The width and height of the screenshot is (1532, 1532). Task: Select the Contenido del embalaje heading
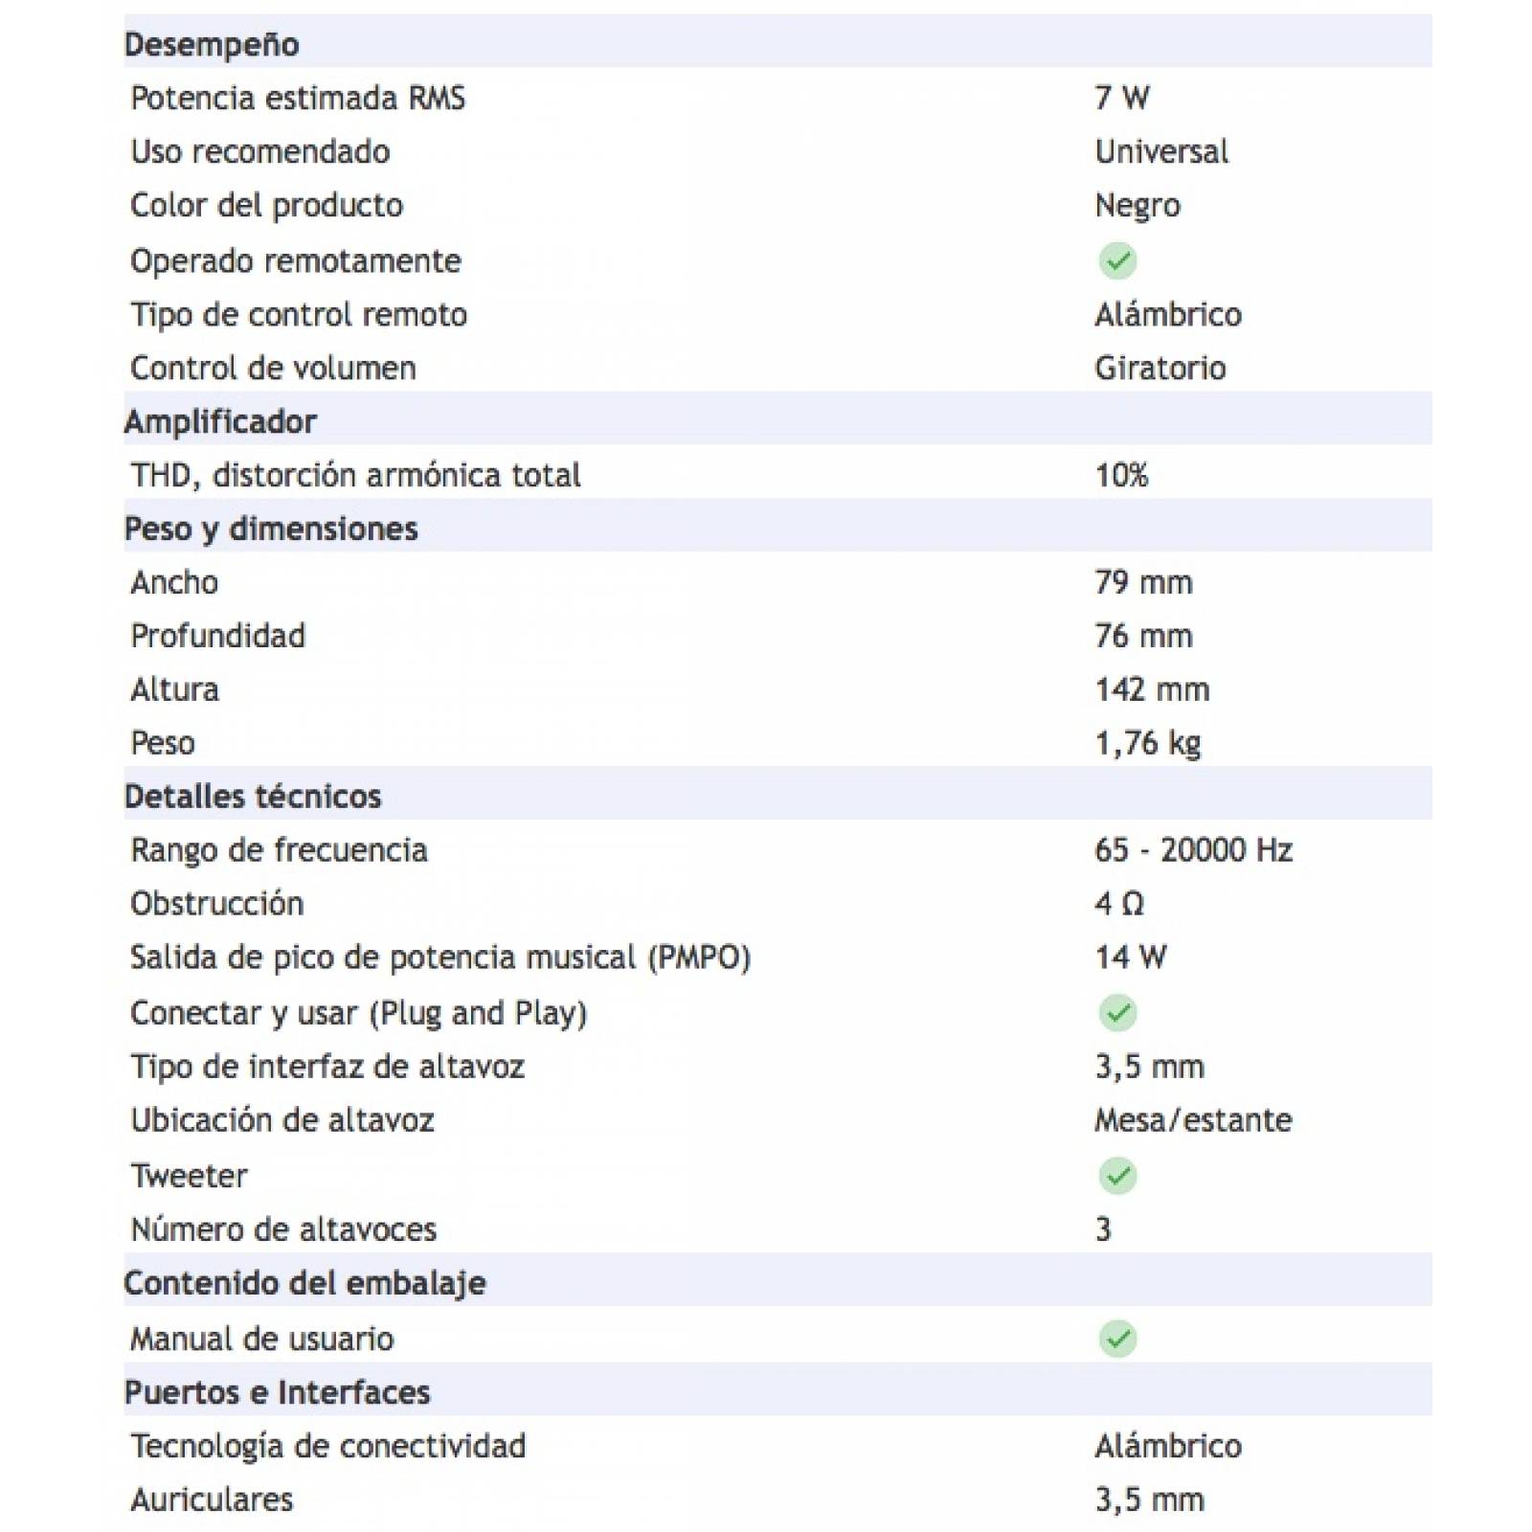(304, 1283)
